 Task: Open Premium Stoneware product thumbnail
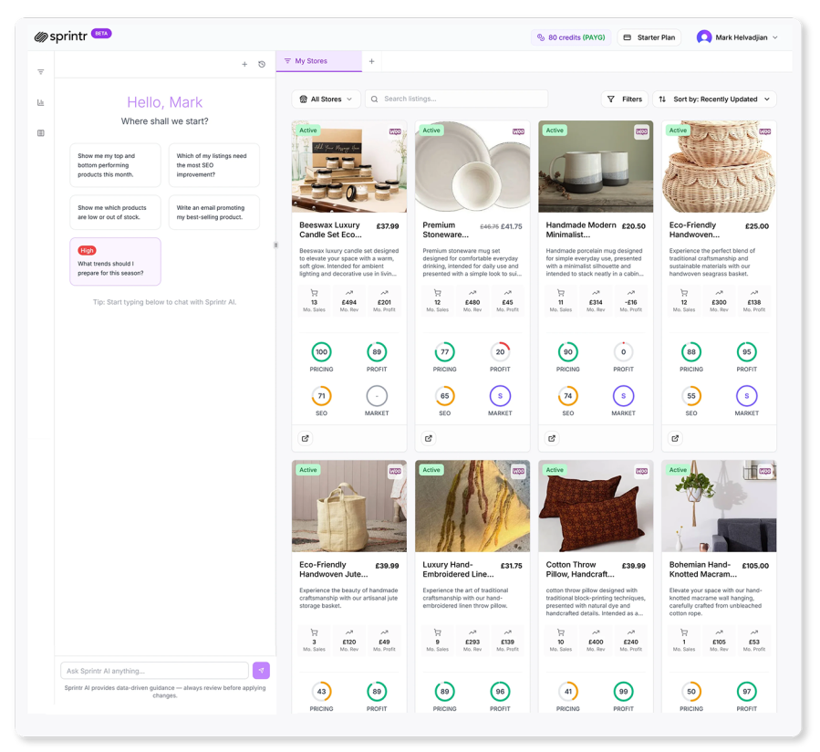[472, 166]
